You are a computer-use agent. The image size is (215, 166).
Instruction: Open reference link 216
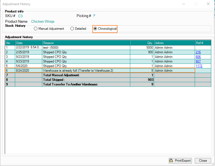pos(198,52)
